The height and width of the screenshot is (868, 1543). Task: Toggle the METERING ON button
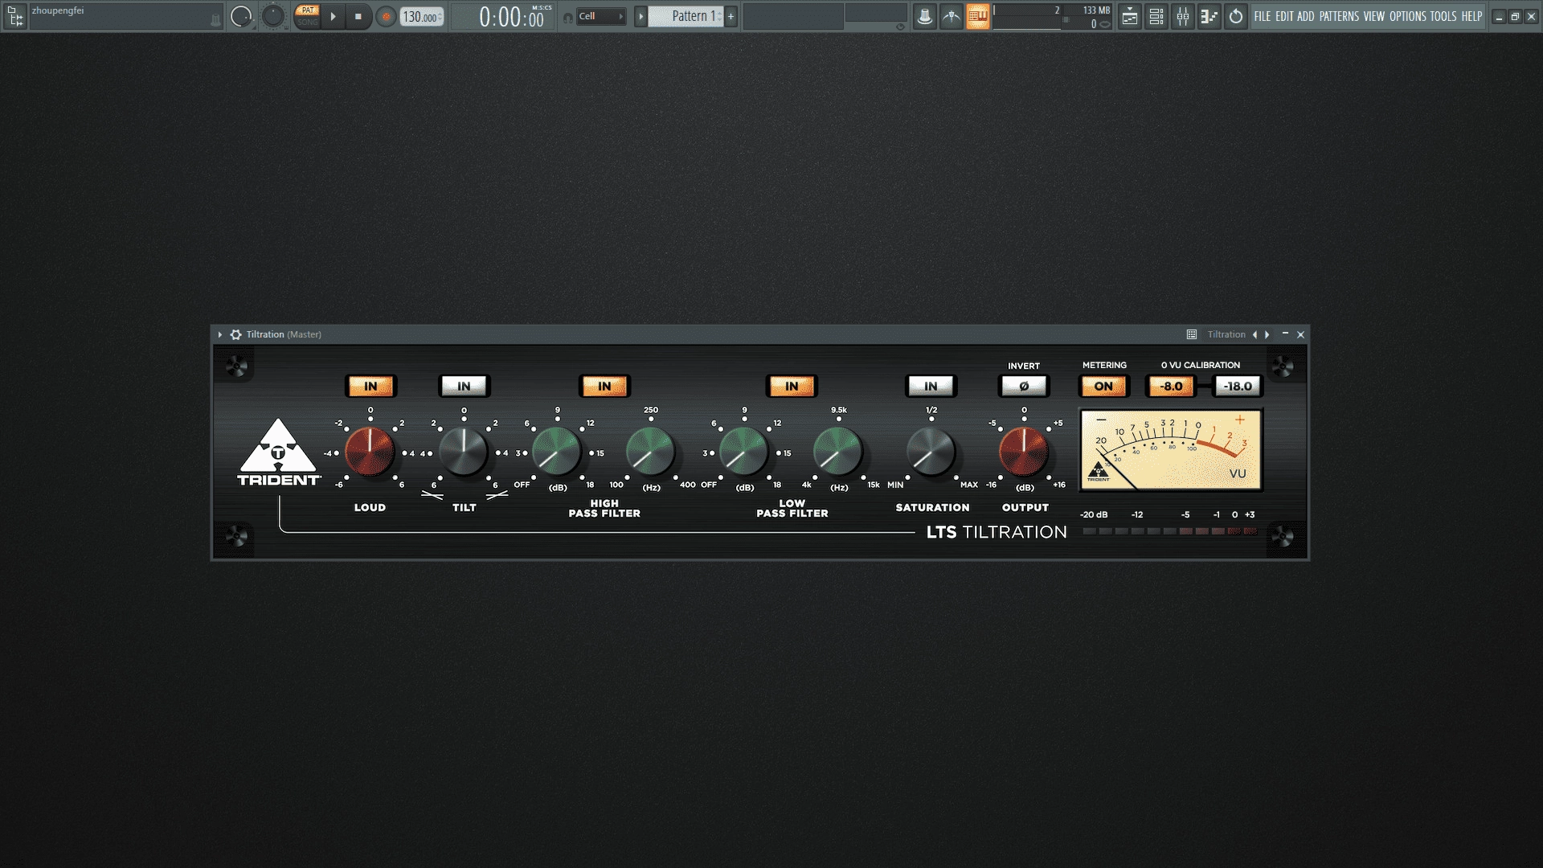[1103, 387]
